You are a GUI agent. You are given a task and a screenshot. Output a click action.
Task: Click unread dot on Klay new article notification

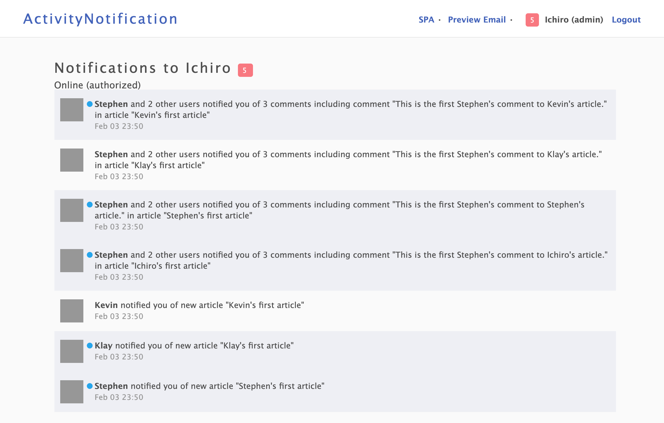click(90, 346)
